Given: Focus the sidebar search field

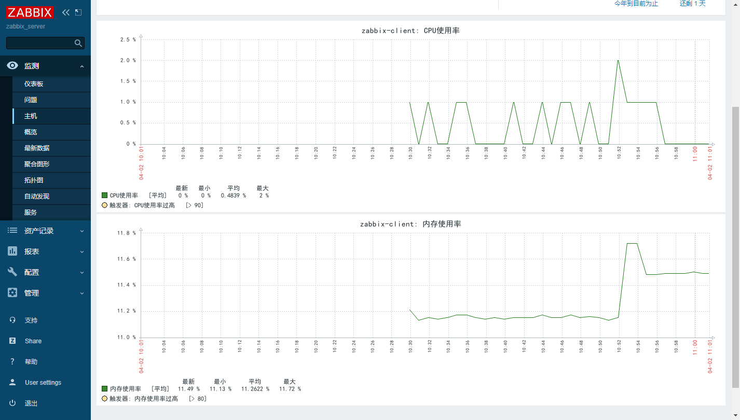Looking at the screenshot, I should click(x=45, y=43).
